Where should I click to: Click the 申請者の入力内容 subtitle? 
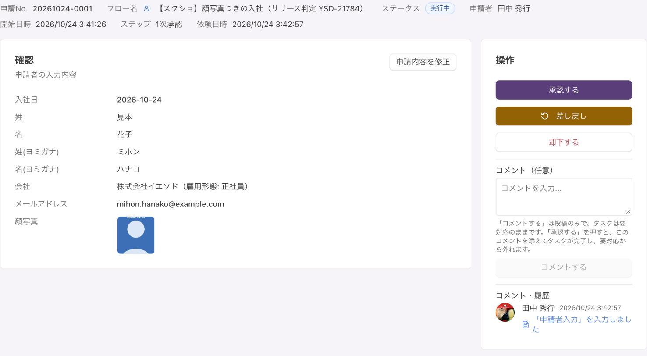coord(46,75)
